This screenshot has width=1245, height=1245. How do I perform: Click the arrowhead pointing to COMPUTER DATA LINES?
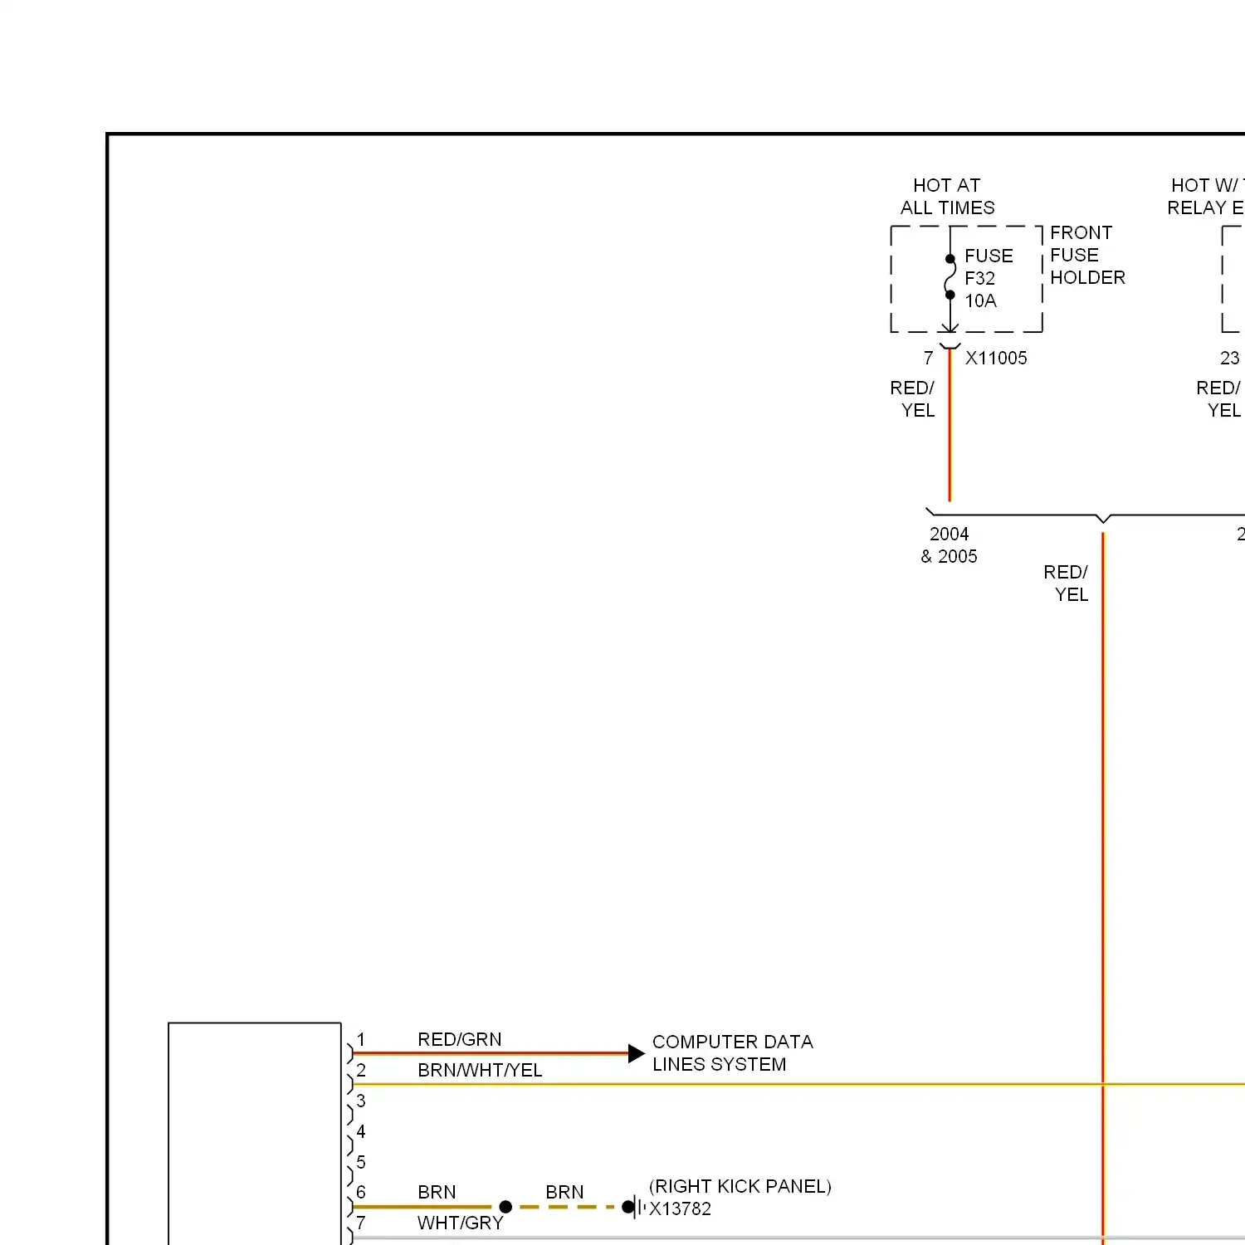637,1053
